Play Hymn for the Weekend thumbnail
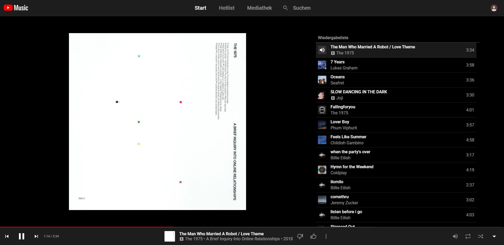This screenshot has width=504, height=245. (322, 170)
